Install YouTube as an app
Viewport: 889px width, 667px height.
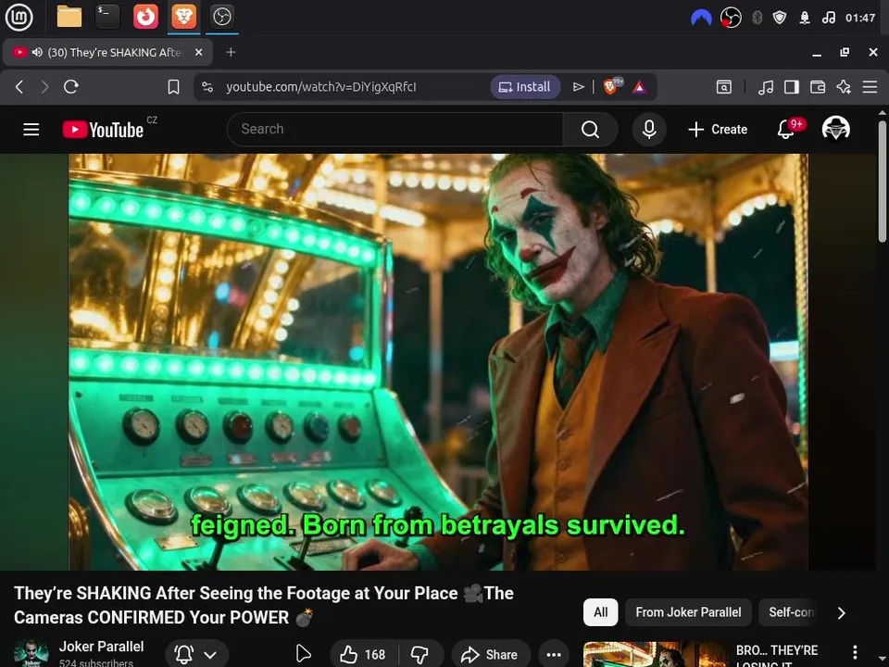click(x=525, y=87)
